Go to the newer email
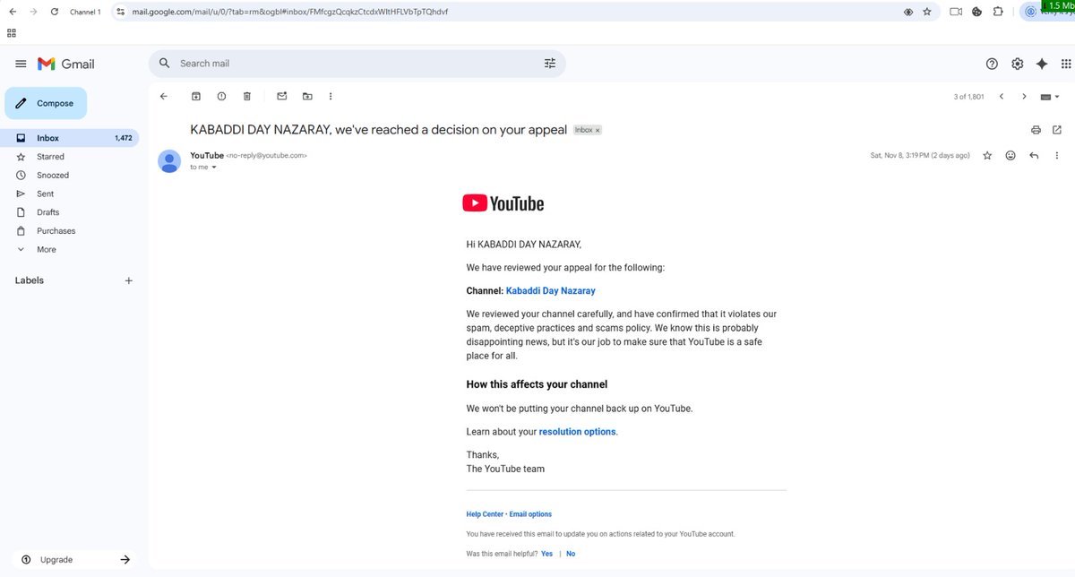Image resolution: width=1075 pixels, height=577 pixels. (x=1002, y=96)
